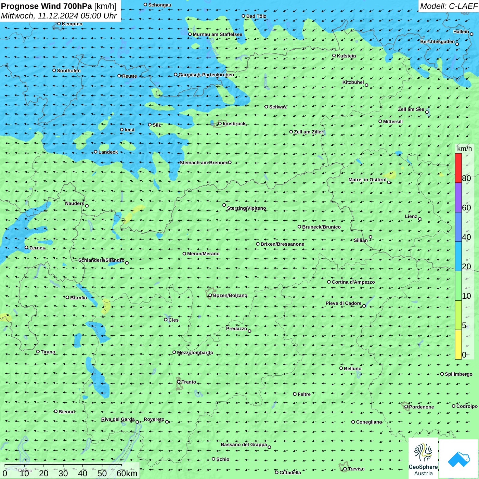The image size is (479, 479).
Task: Click the 'Sillian' label
Action: 361,240
